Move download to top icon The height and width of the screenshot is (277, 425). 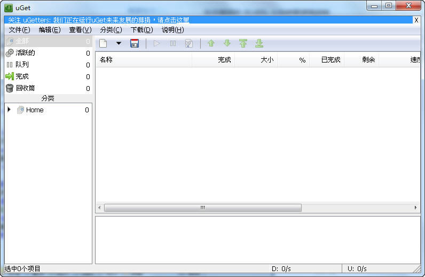(243, 43)
